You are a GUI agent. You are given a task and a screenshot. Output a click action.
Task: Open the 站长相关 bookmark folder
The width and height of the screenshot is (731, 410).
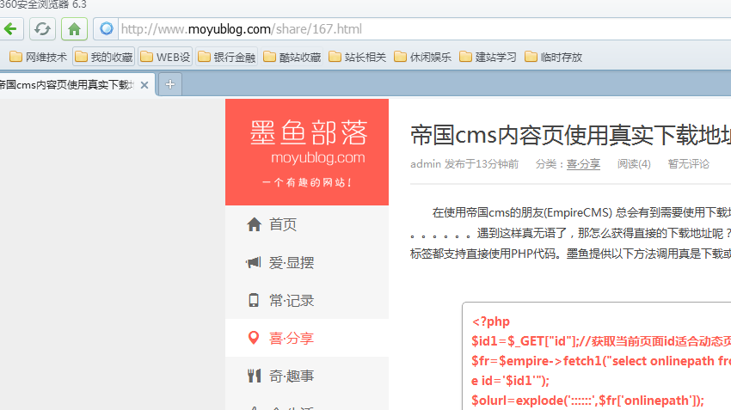tap(358, 57)
